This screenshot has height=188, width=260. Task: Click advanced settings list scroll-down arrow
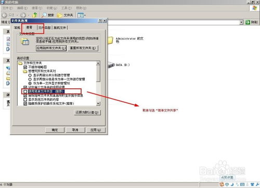98,103
